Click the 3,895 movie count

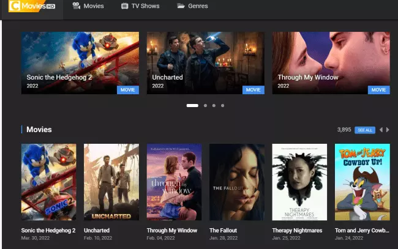click(x=344, y=130)
